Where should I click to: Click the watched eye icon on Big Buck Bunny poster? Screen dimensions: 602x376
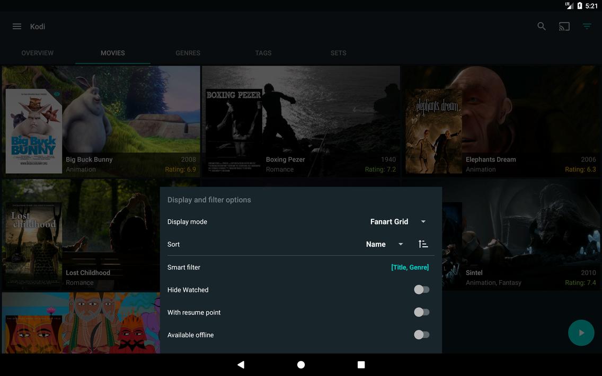(x=57, y=94)
